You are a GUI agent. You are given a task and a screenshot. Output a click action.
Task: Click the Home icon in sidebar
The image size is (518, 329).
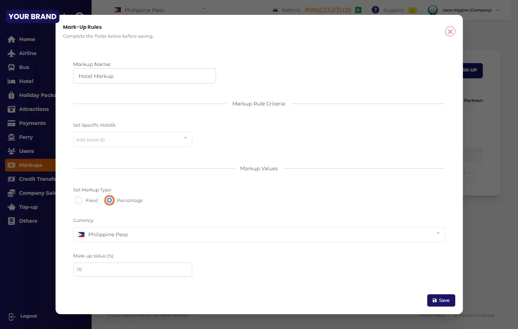point(11,39)
